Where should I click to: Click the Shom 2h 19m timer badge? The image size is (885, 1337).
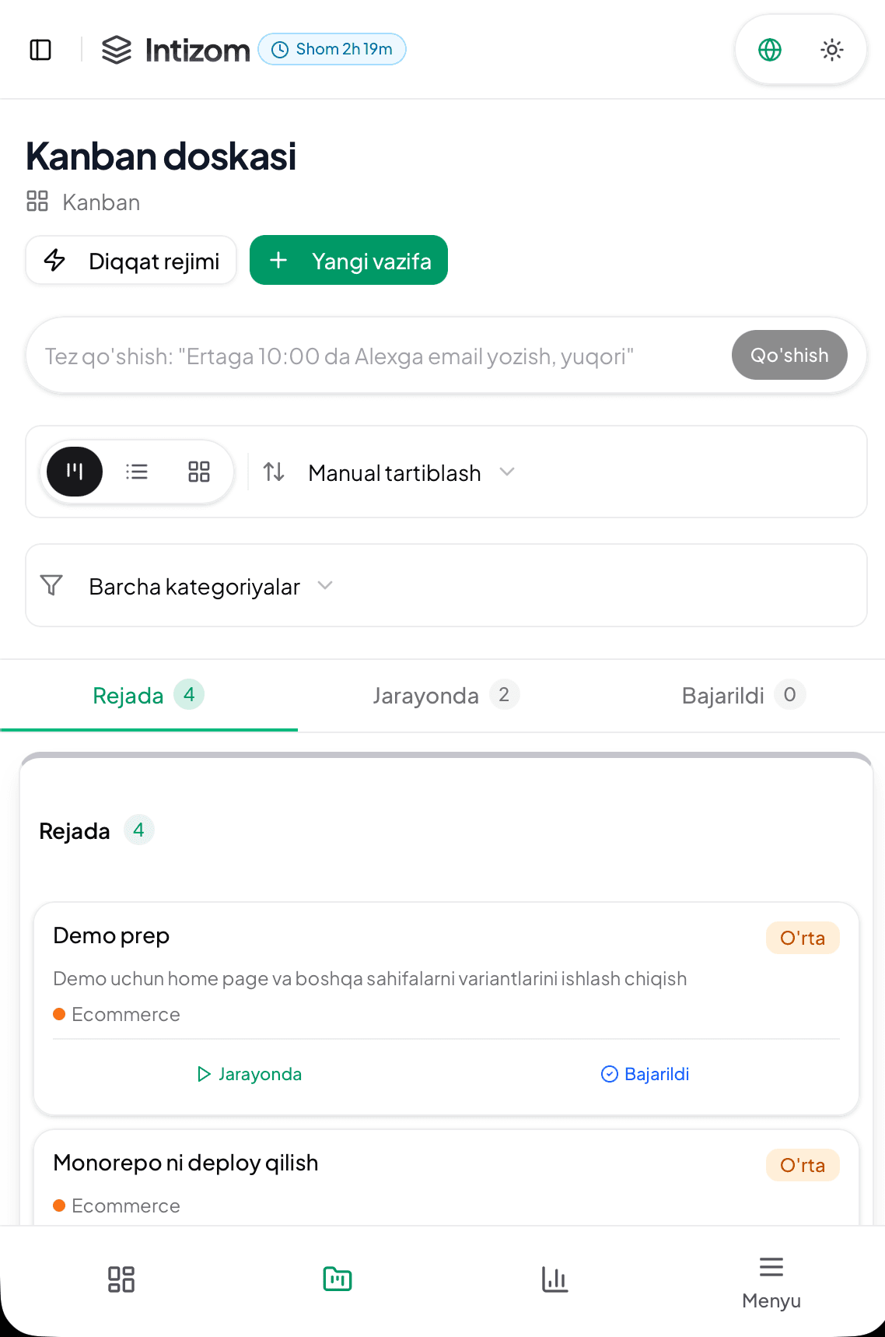click(332, 49)
